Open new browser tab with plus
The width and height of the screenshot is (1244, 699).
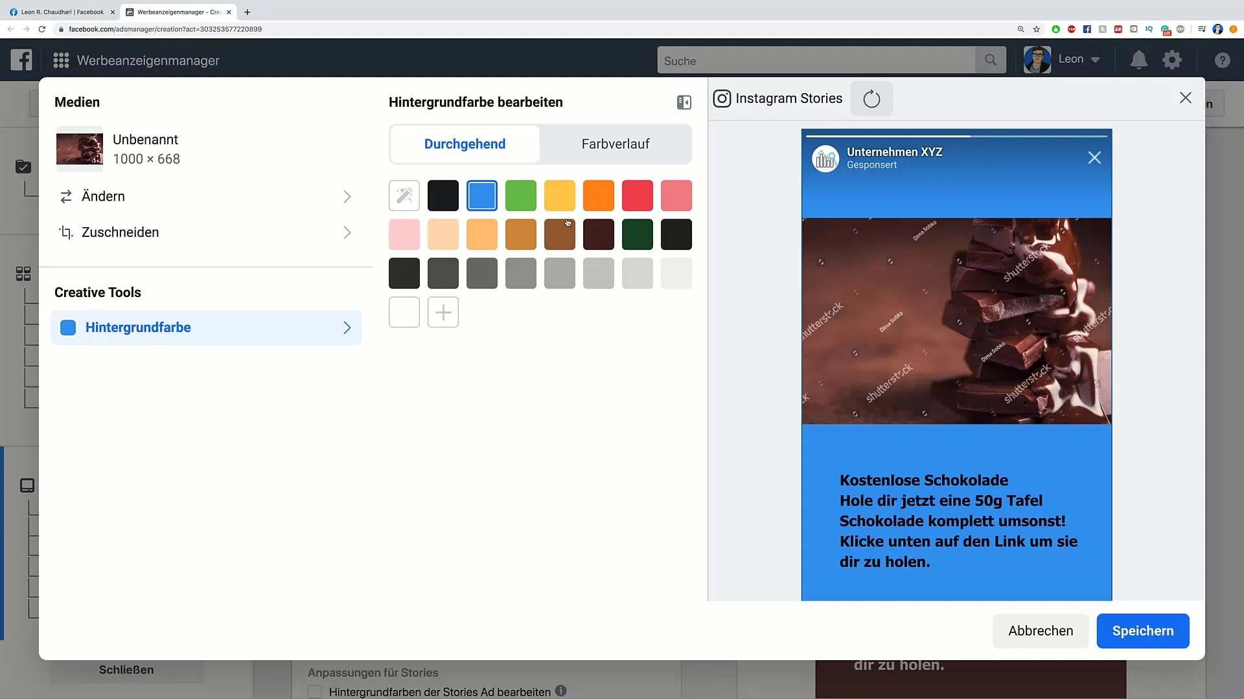(247, 12)
